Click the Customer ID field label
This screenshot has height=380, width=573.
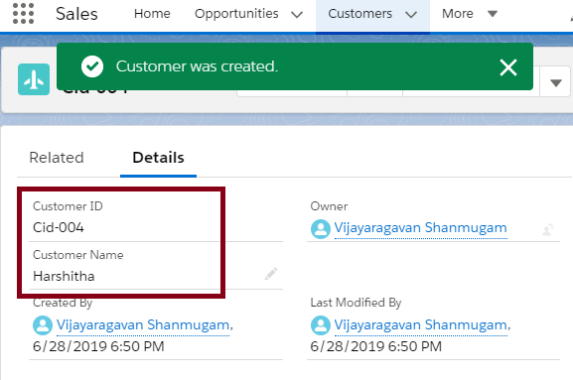[x=68, y=206]
